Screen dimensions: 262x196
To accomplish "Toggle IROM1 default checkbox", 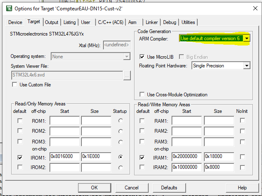I will [20, 157].
